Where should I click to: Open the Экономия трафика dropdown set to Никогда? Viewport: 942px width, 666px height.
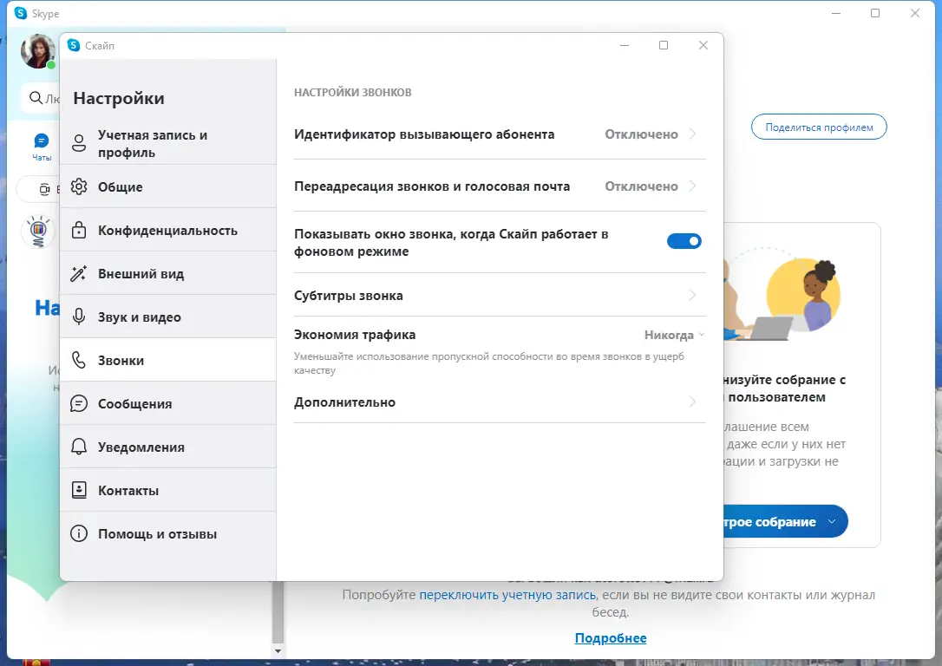click(674, 335)
